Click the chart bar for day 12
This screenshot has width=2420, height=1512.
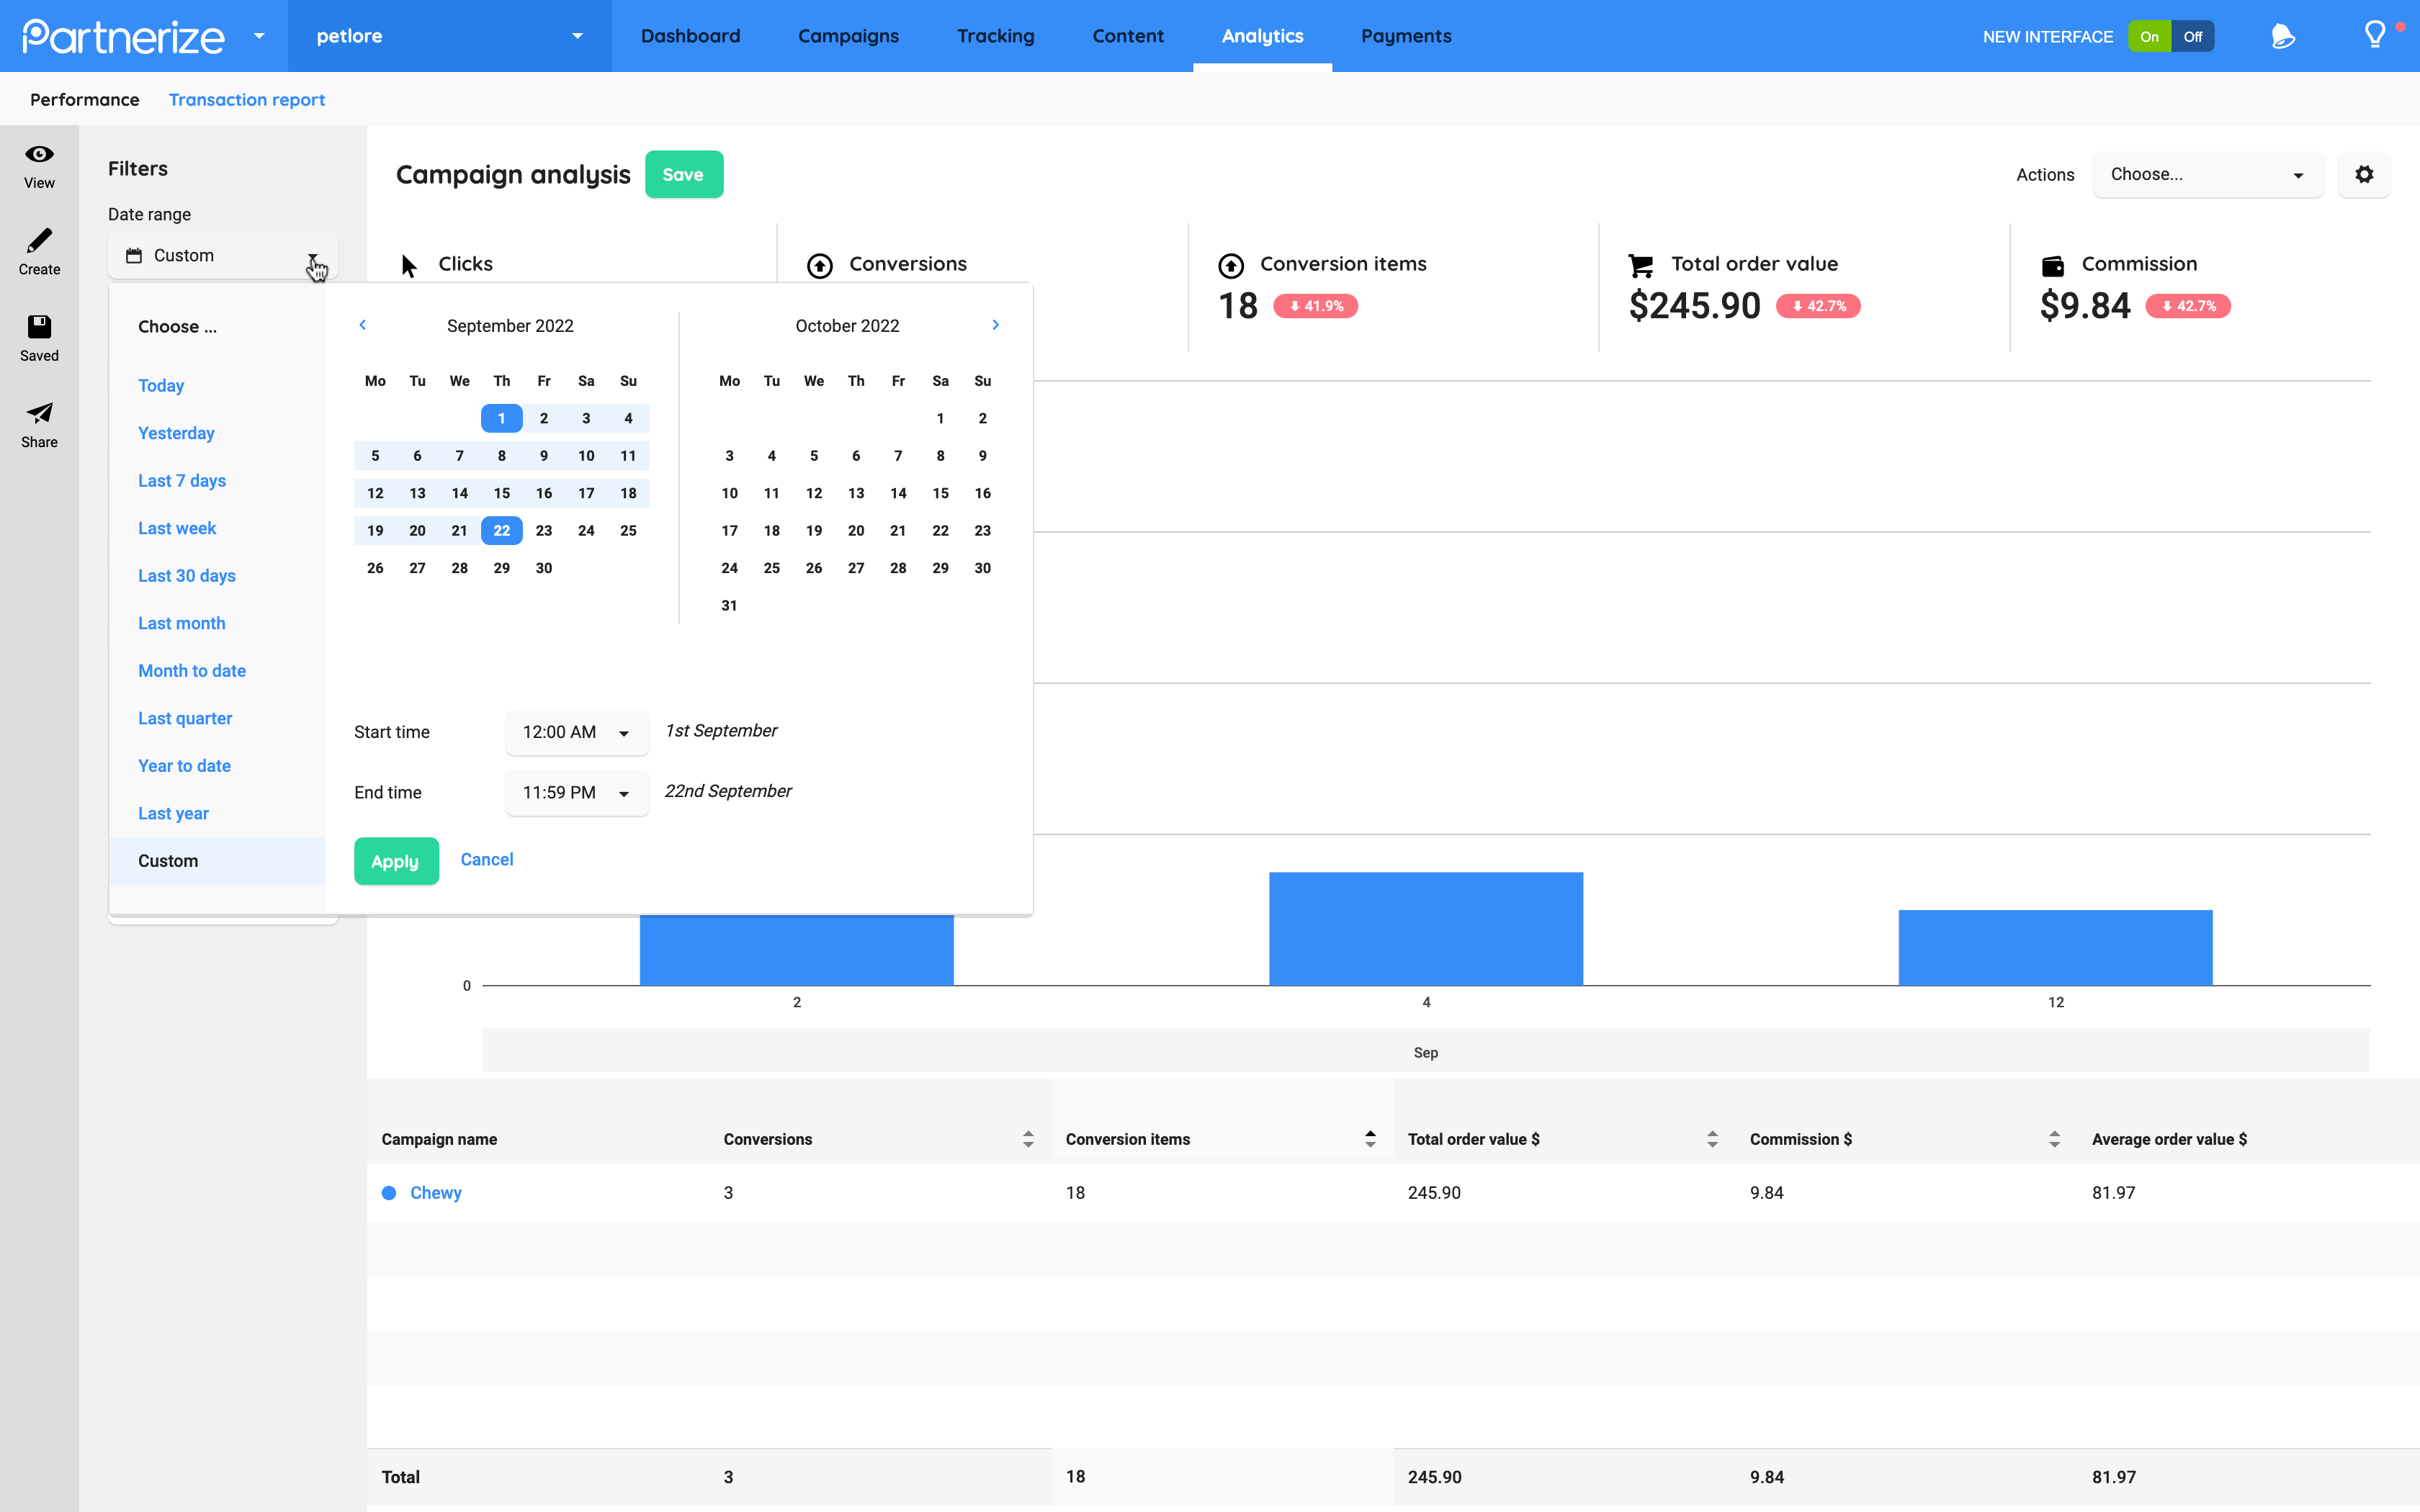pos(2056,948)
